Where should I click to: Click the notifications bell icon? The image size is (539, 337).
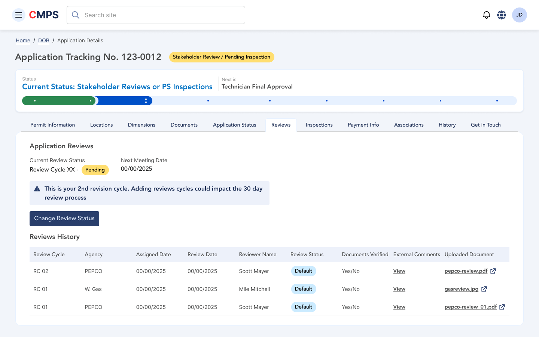click(x=486, y=15)
